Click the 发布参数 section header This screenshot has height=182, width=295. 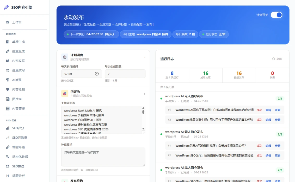(x=77, y=180)
